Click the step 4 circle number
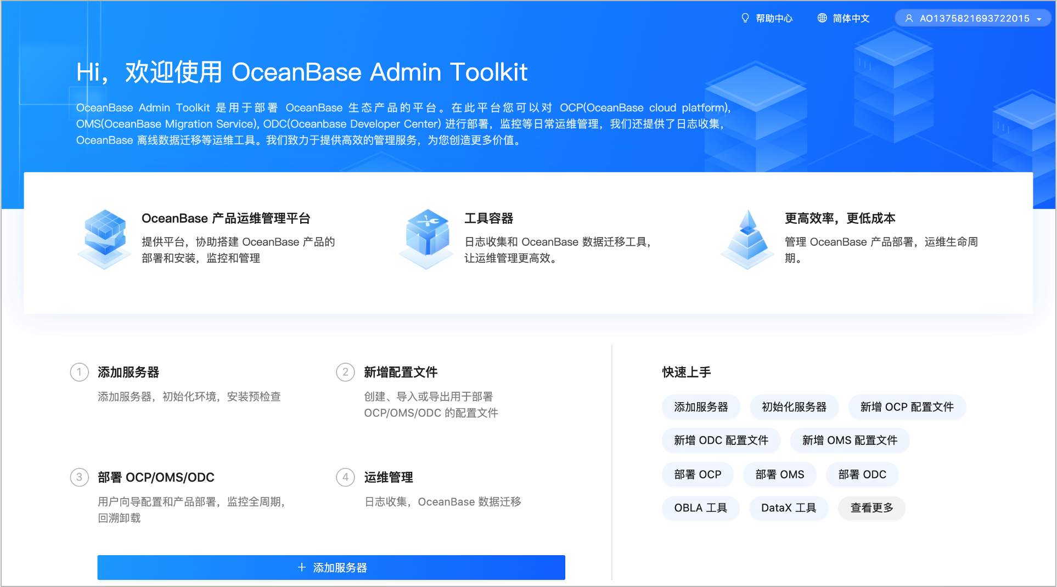The image size is (1057, 587). (345, 477)
